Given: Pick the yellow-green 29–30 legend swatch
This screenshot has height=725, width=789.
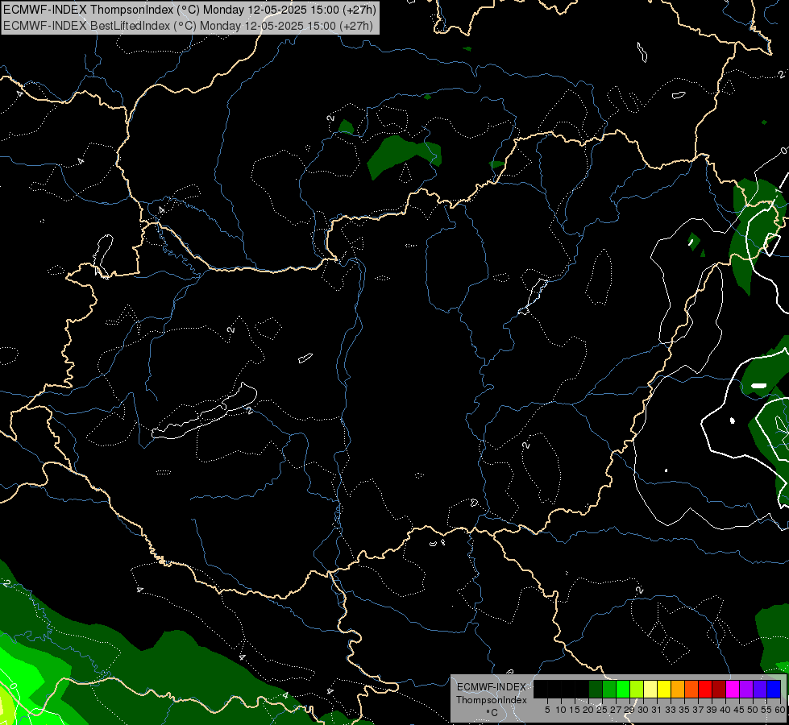Looking at the screenshot, I should pos(637,689).
